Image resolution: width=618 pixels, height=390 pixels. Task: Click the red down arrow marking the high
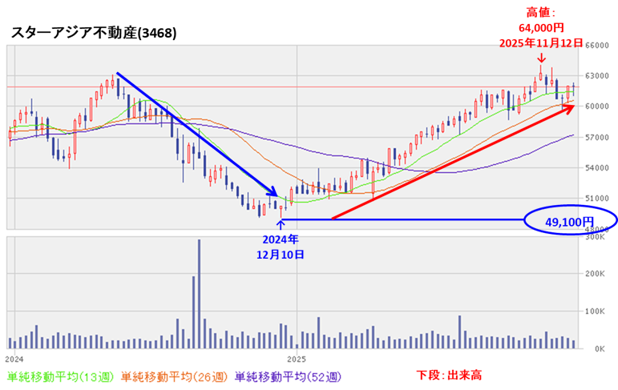[x=542, y=58]
